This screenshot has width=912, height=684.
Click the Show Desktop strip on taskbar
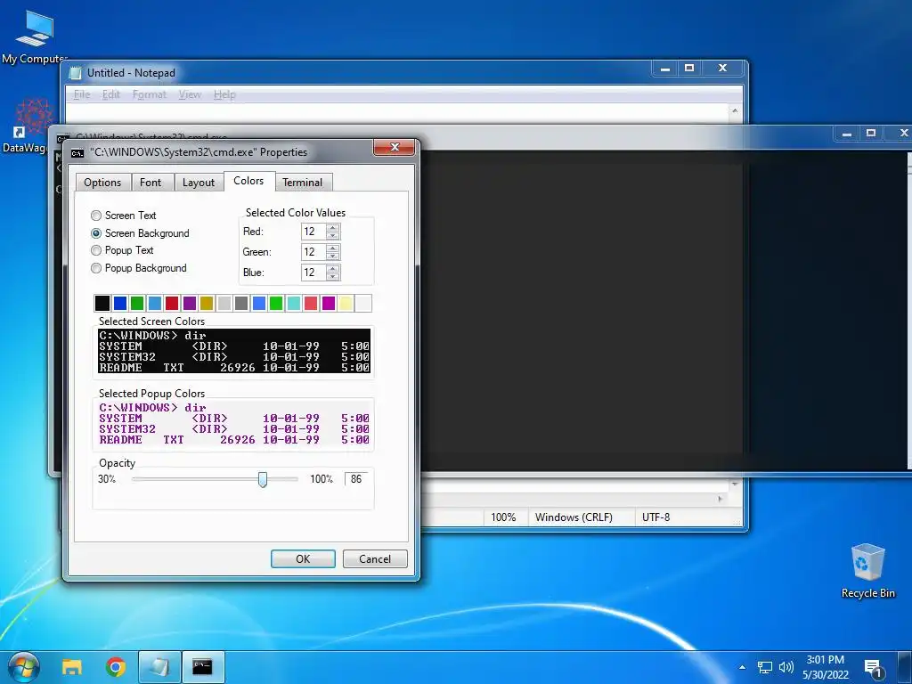pyautogui.click(x=905, y=667)
